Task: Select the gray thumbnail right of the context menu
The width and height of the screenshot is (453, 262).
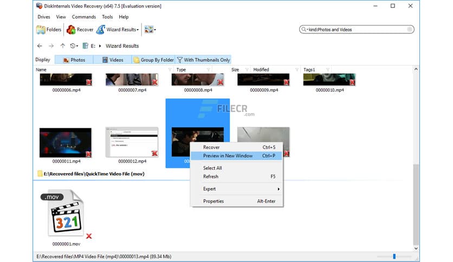Action: (x=263, y=134)
